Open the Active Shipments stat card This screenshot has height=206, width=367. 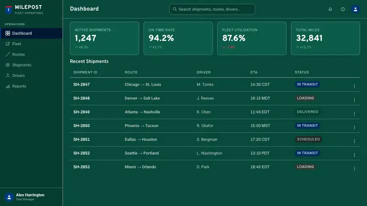(105, 38)
